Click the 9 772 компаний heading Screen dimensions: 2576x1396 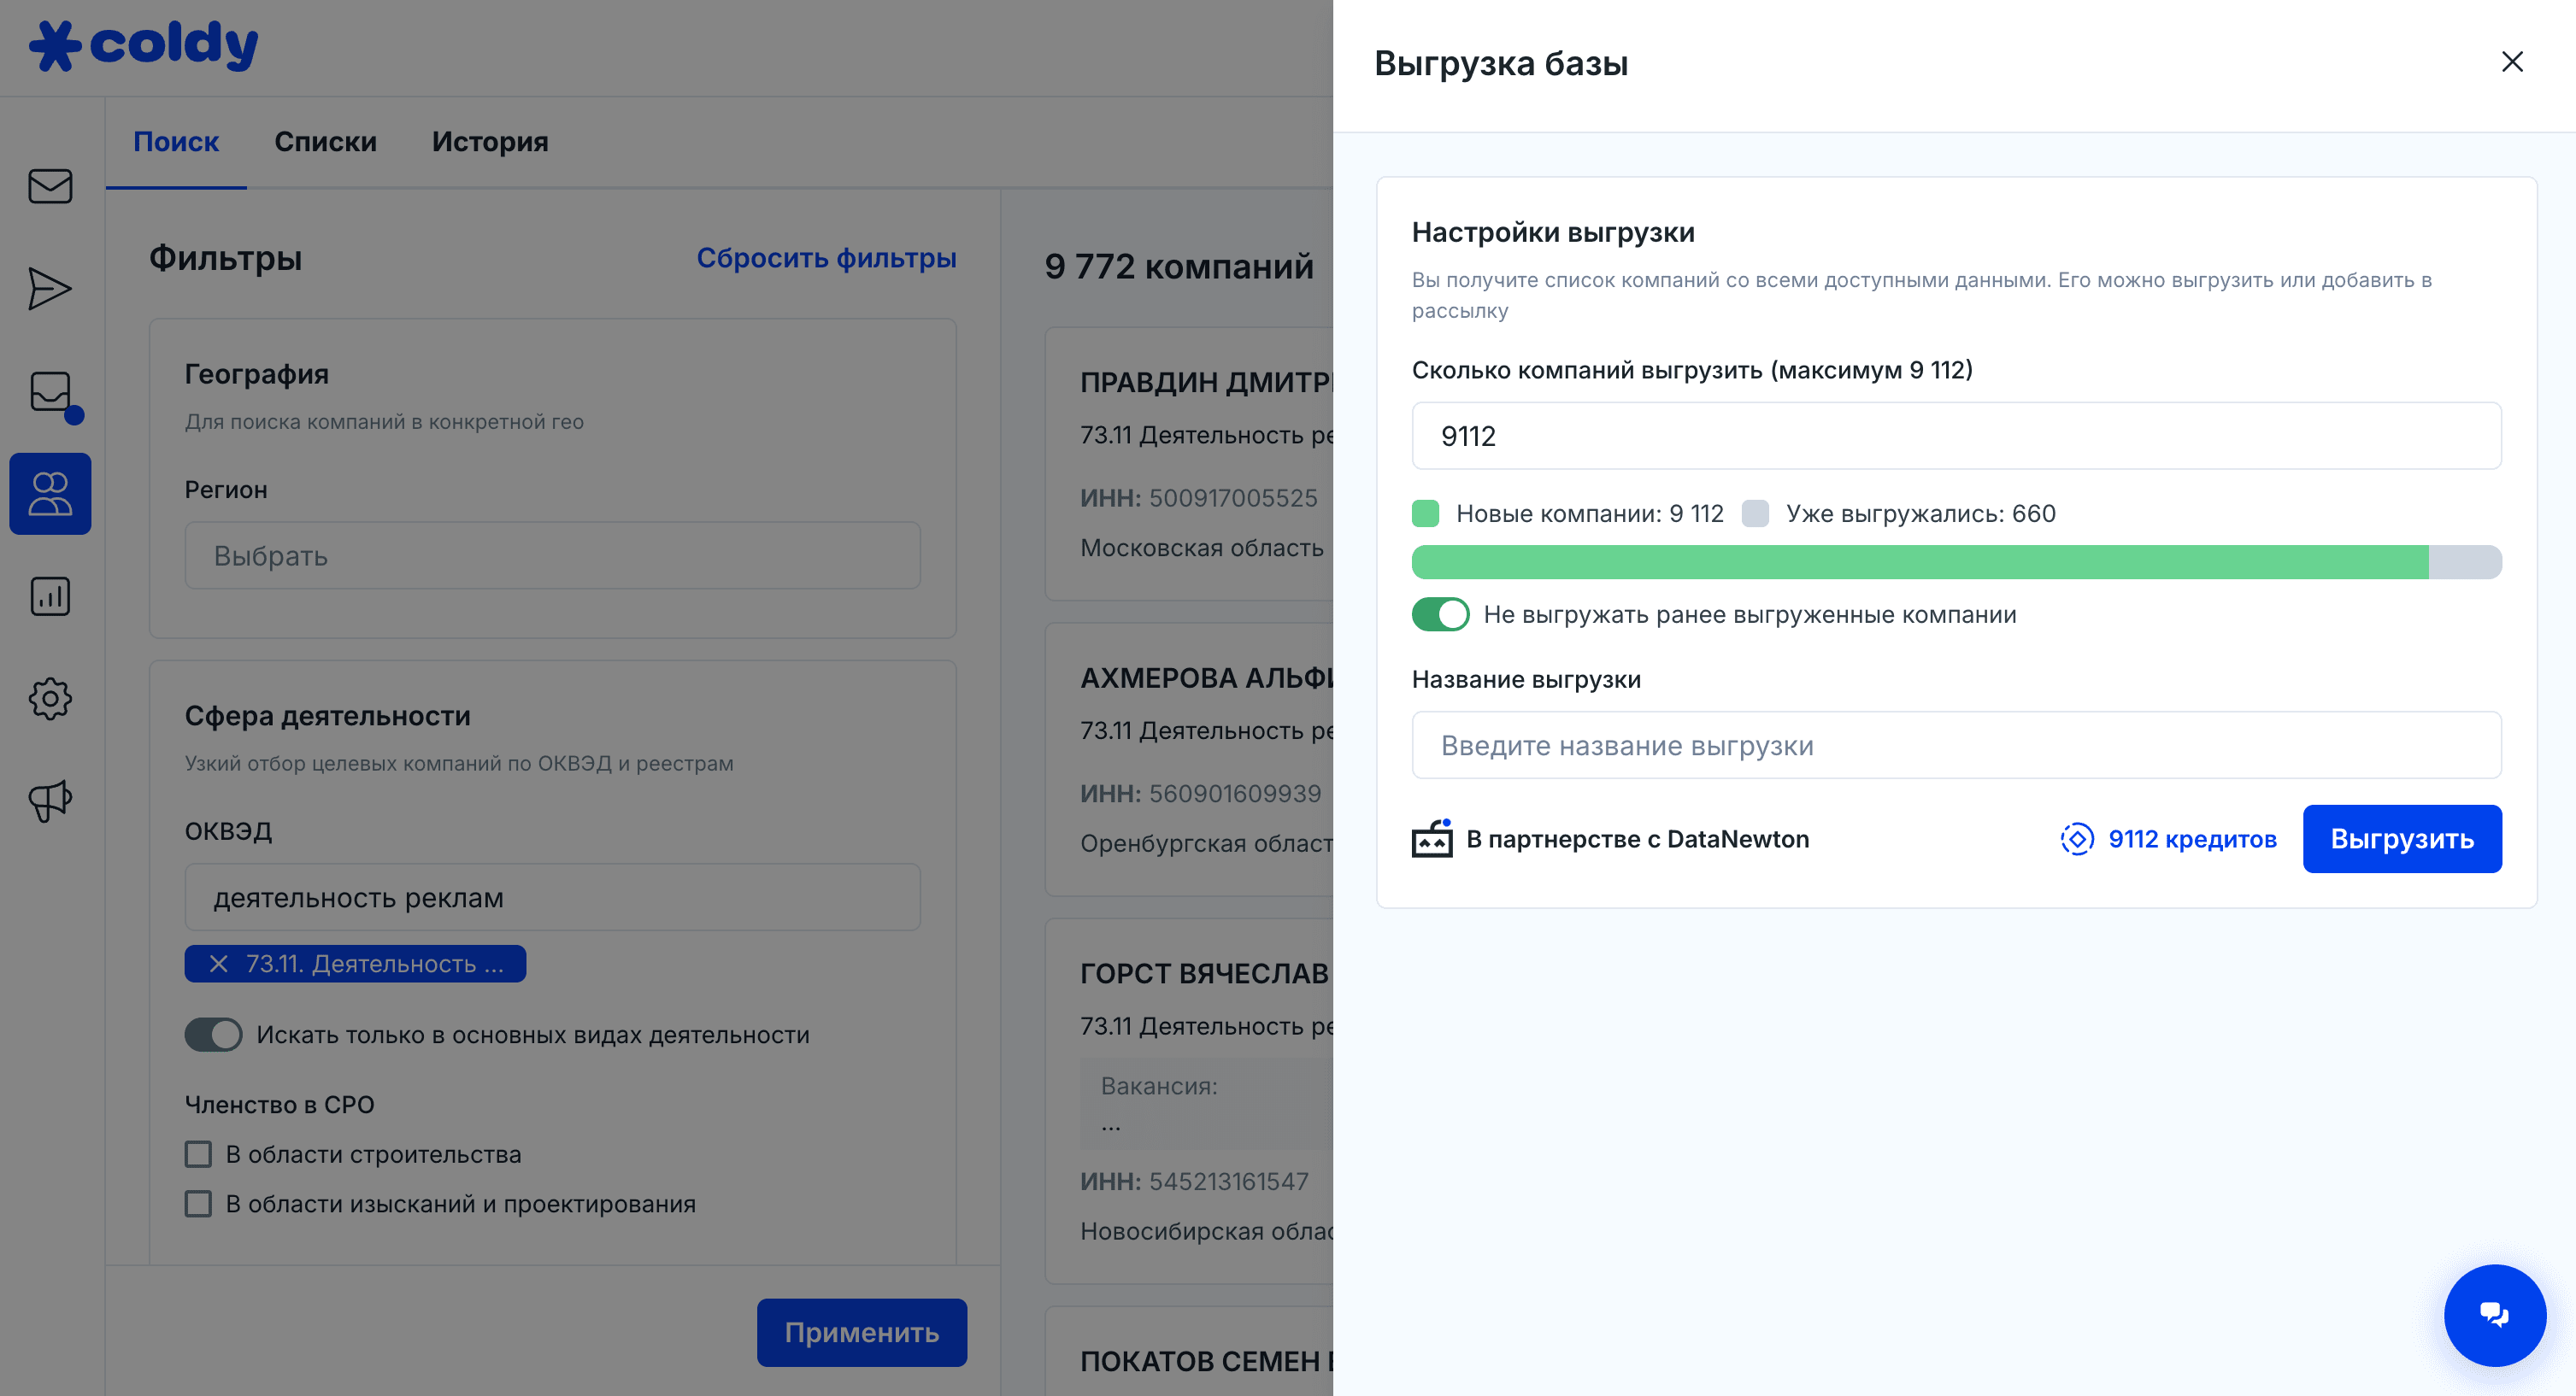pyautogui.click(x=1179, y=267)
